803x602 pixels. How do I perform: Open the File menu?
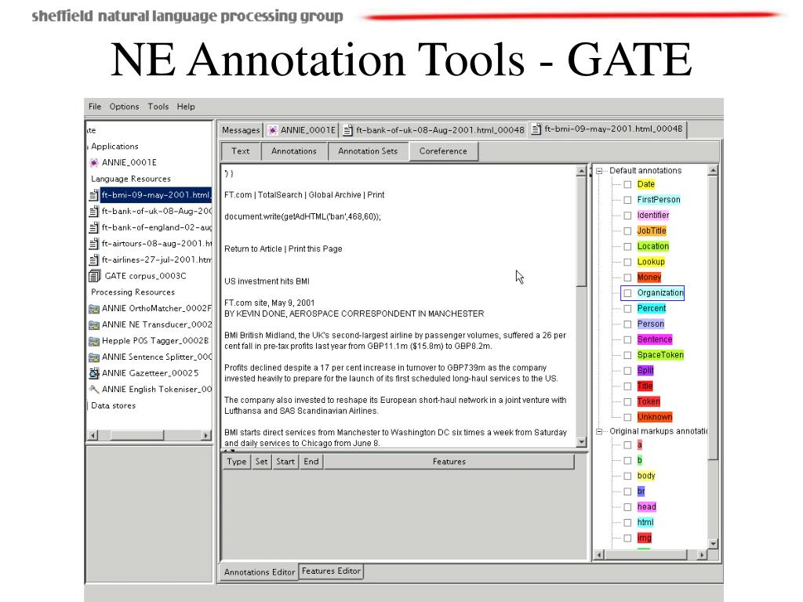95,107
